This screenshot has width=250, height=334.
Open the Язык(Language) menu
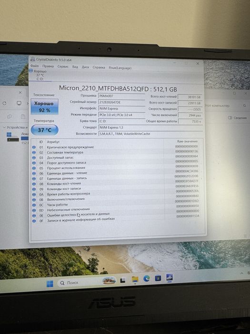click(x=120, y=68)
